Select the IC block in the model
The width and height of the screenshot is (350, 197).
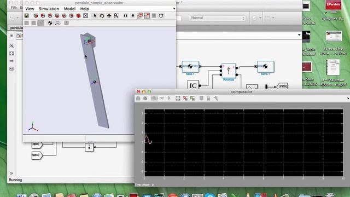193,85
